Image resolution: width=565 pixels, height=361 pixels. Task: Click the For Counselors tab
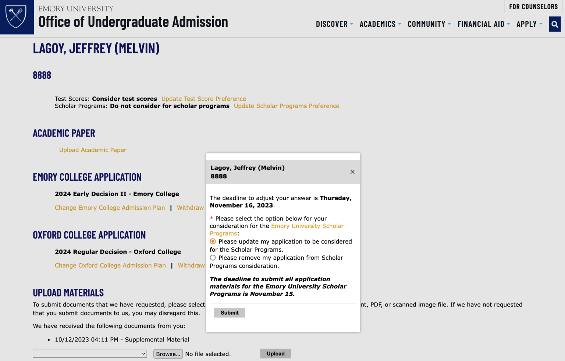point(533,7)
